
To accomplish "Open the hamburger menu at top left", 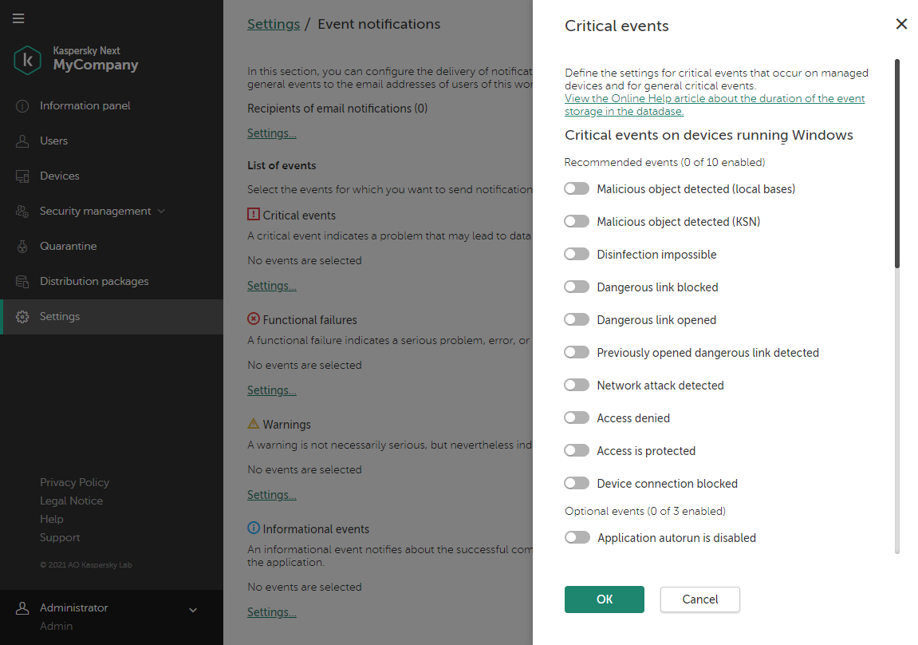I will click(18, 19).
